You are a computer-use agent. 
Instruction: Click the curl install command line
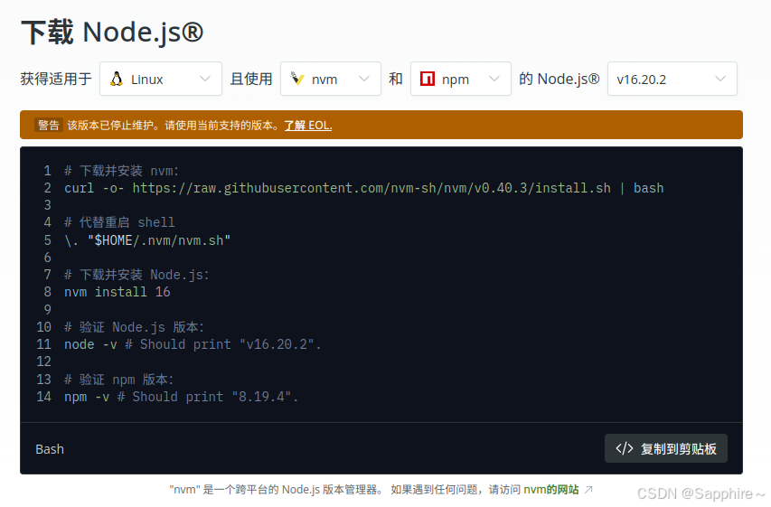[364, 188]
